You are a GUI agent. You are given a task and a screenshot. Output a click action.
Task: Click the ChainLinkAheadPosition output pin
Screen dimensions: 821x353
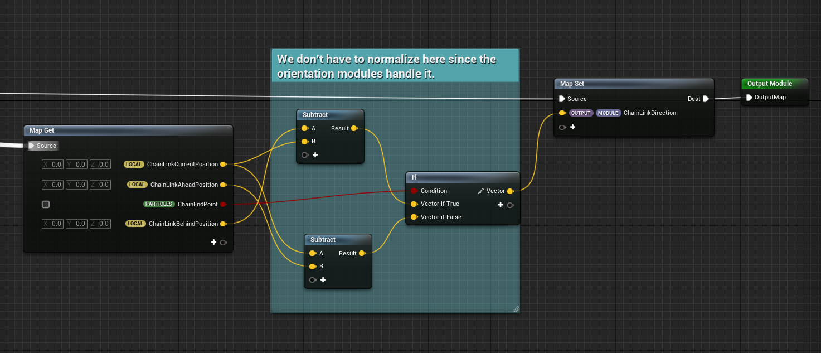click(x=224, y=185)
